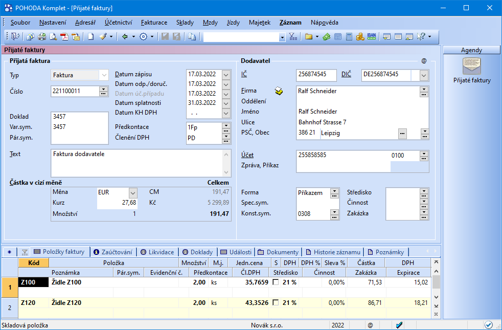Click the filter icon beside Položky faktury tab
502x330 pixels.
[25, 252]
